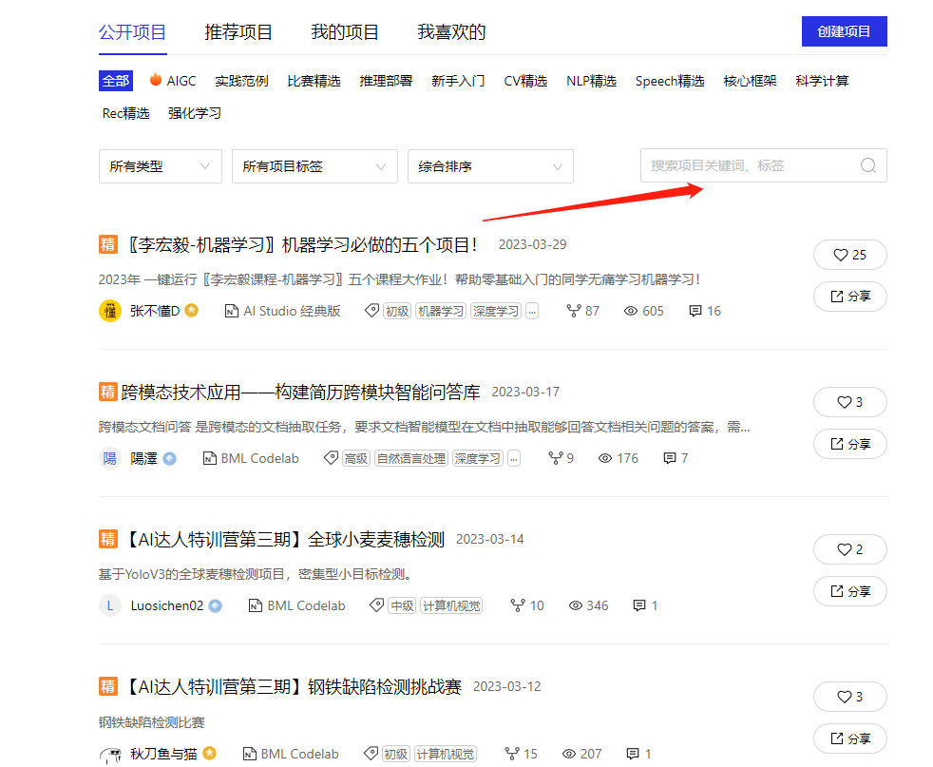This screenshot has width=933, height=767.
Task: Click the 创建项目 button
Action: click(845, 31)
